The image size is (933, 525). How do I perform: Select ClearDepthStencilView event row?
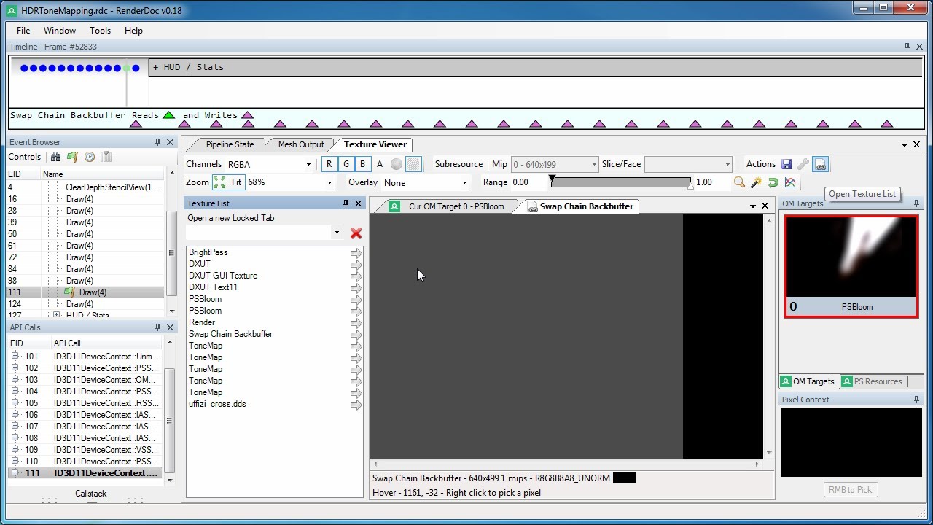(x=85, y=187)
